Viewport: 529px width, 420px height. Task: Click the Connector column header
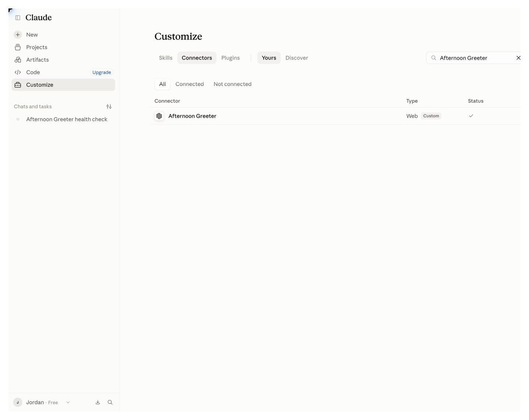tap(167, 101)
